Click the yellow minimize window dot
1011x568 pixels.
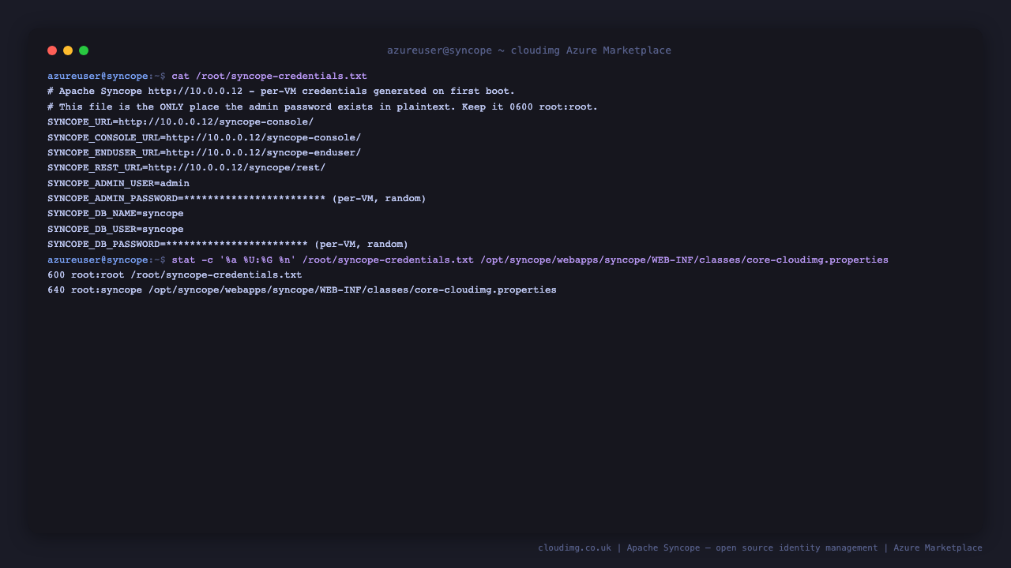pyautogui.click(x=68, y=50)
